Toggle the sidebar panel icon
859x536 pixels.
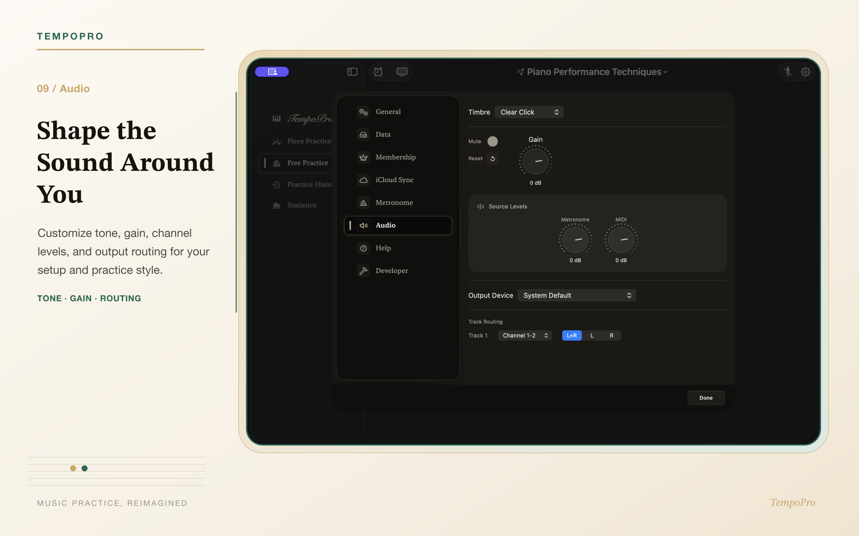click(x=352, y=72)
